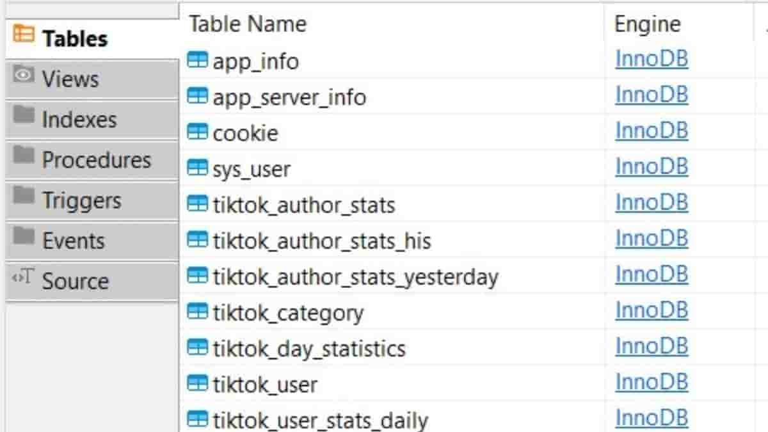Image resolution: width=768 pixels, height=432 pixels.
Task: Select the app_server_info table row
Action: point(289,97)
